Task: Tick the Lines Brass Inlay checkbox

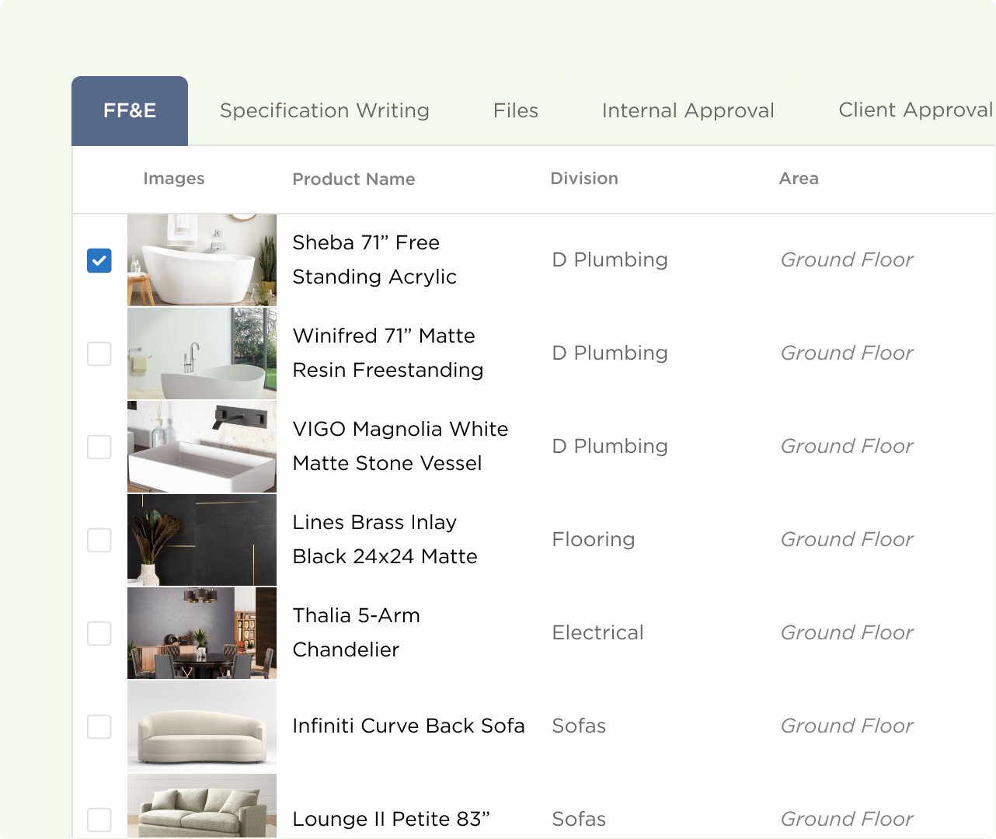Action: pos(99,541)
